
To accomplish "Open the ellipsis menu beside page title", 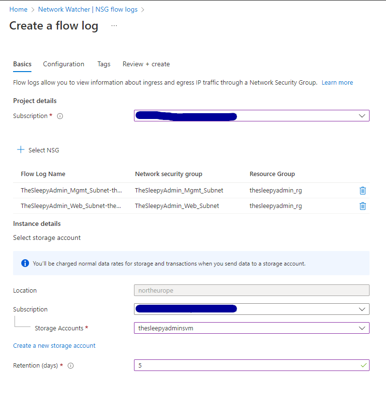I will coord(114,26).
